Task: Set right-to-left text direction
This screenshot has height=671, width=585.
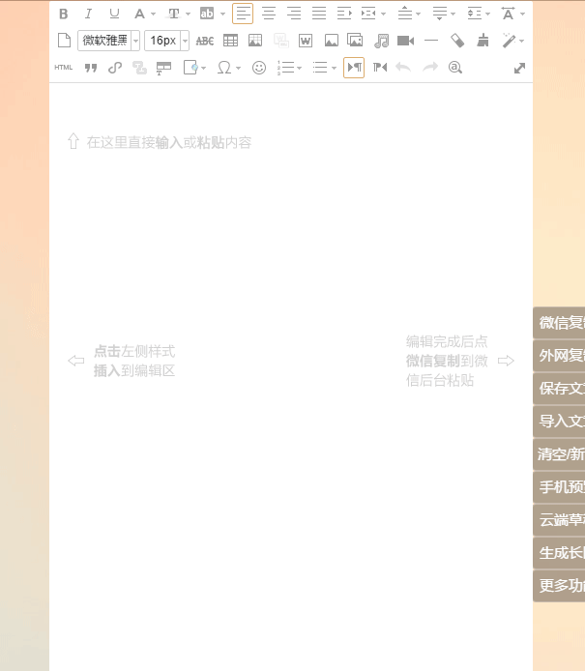Action: (x=380, y=68)
